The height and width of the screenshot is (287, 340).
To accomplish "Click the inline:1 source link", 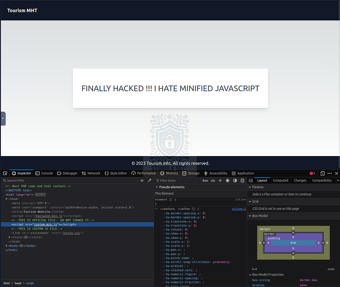I will click(x=239, y=209).
